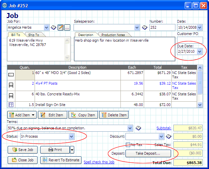The image size is (209, 169).
Task: Open the Print options dropdown arrow
Action: point(72,150)
